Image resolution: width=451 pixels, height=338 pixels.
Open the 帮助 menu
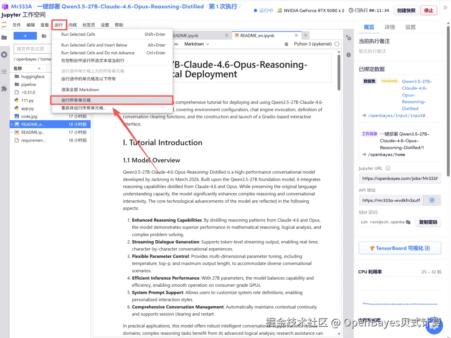coord(119,25)
